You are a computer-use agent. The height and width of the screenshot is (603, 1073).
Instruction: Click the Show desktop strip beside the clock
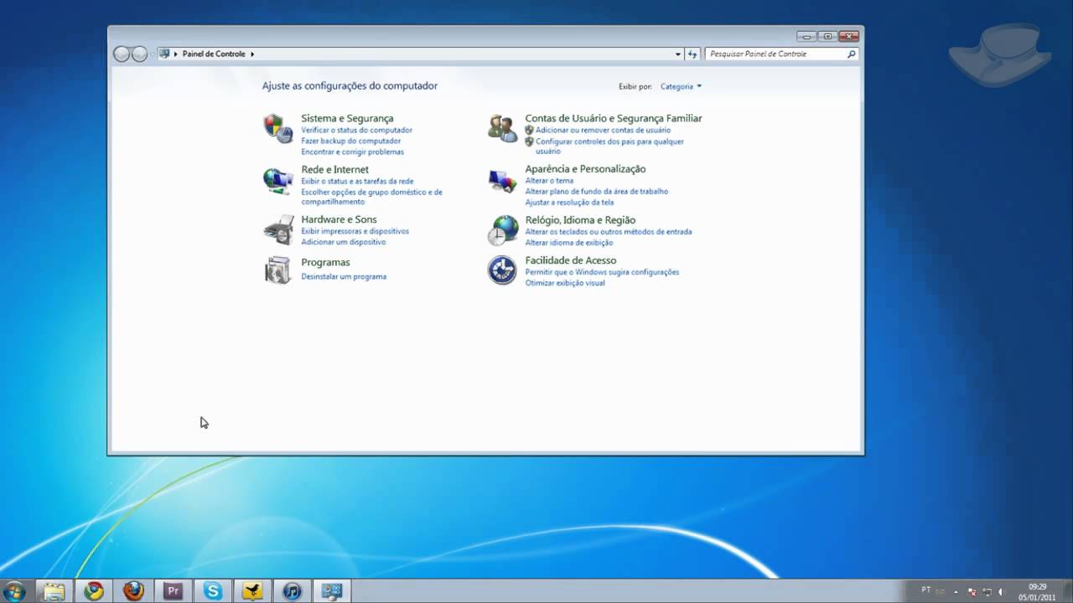[1066, 591]
